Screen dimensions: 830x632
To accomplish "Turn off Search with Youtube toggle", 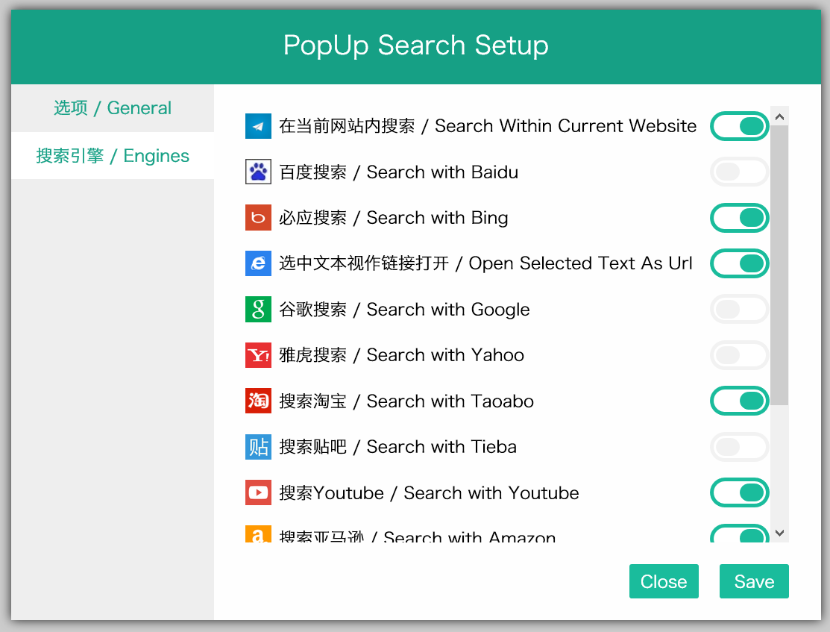I will (740, 492).
